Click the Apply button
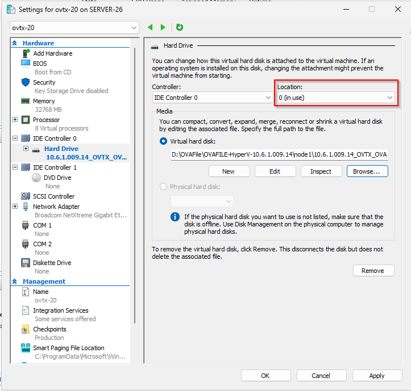 tap(377, 376)
